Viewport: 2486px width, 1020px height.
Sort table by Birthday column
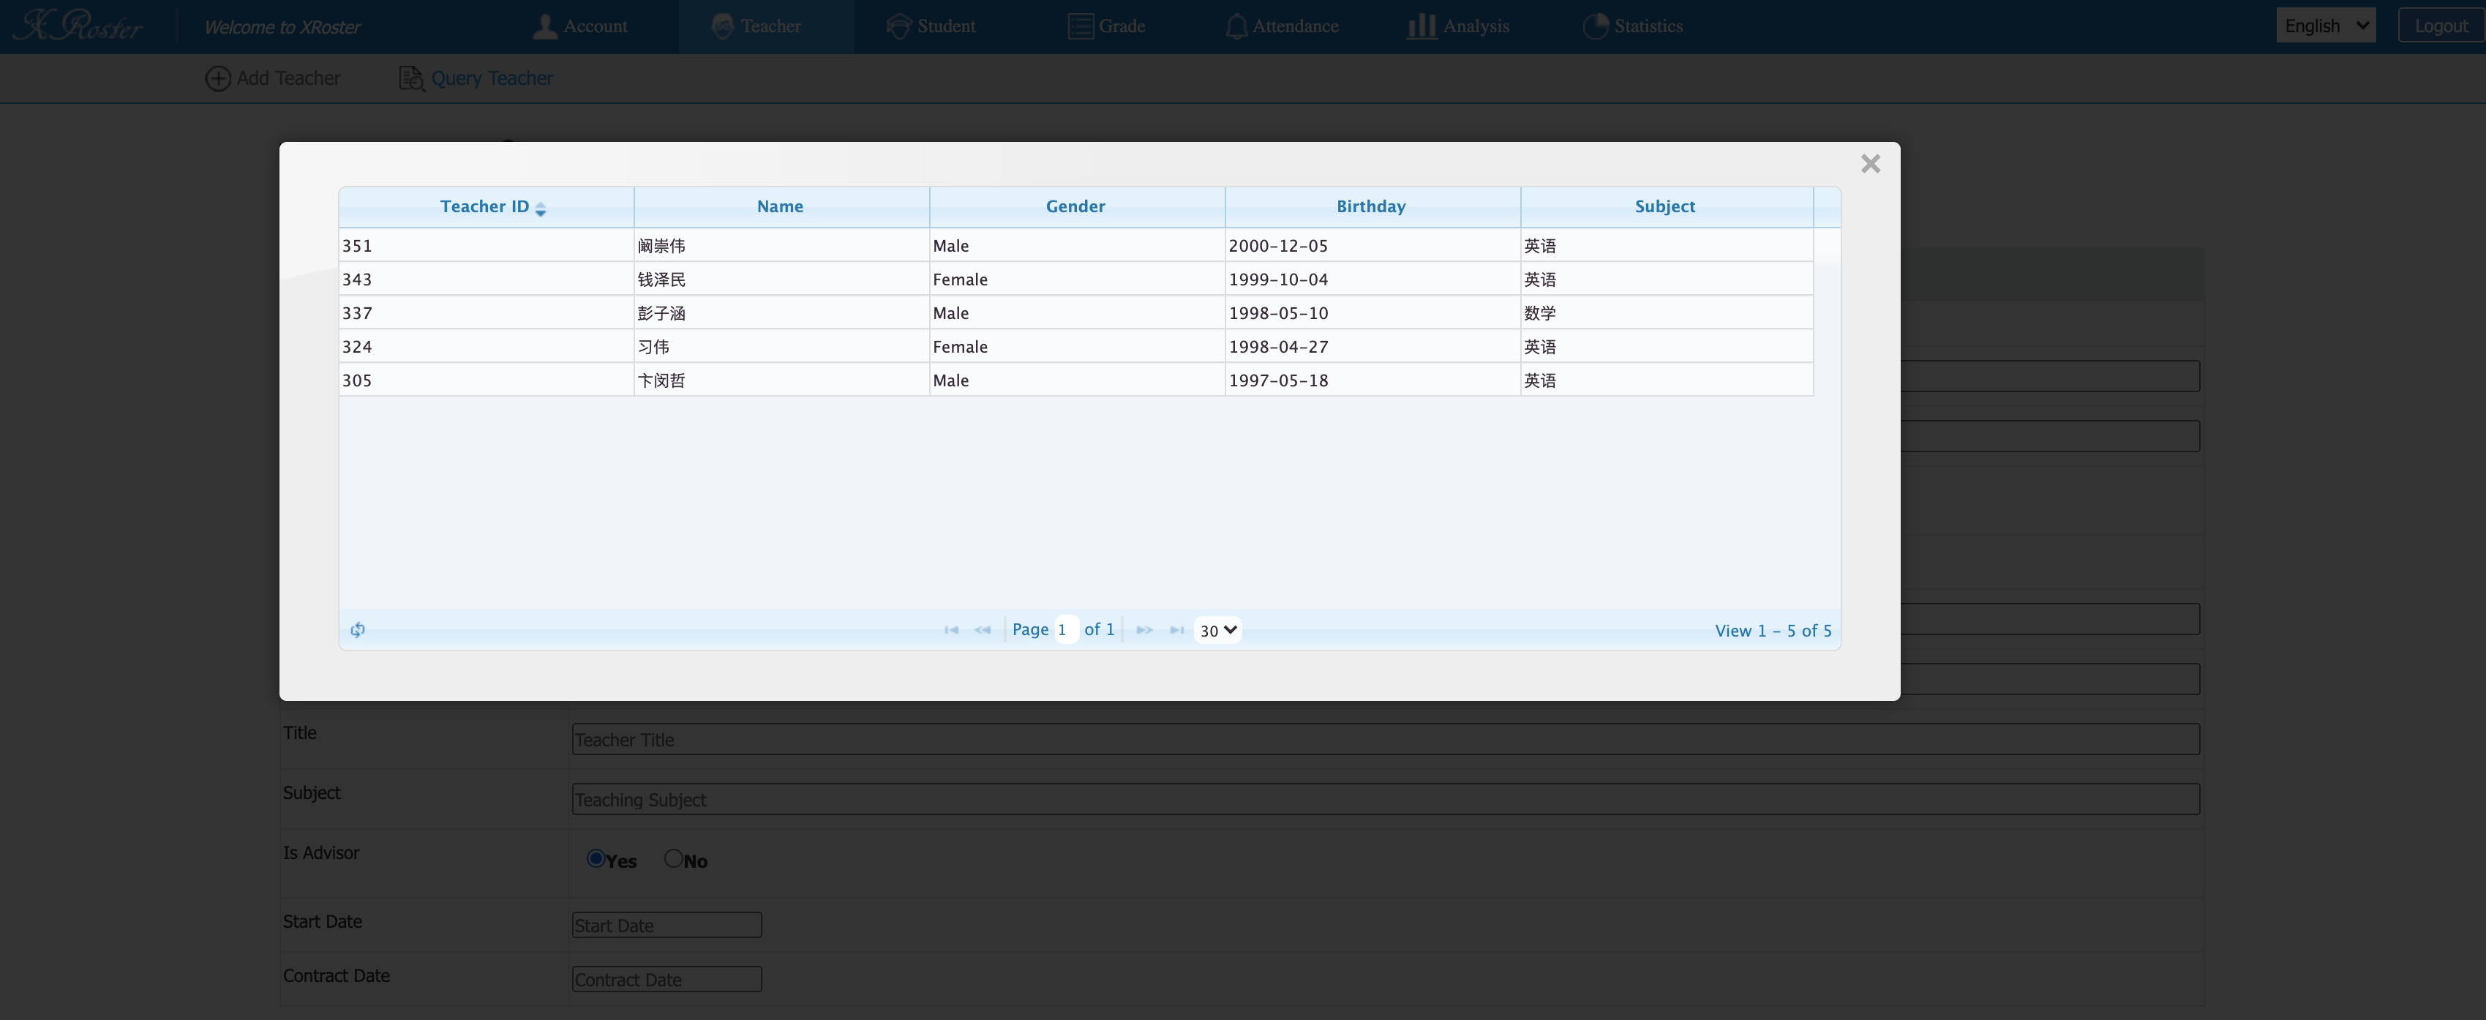[1371, 206]
